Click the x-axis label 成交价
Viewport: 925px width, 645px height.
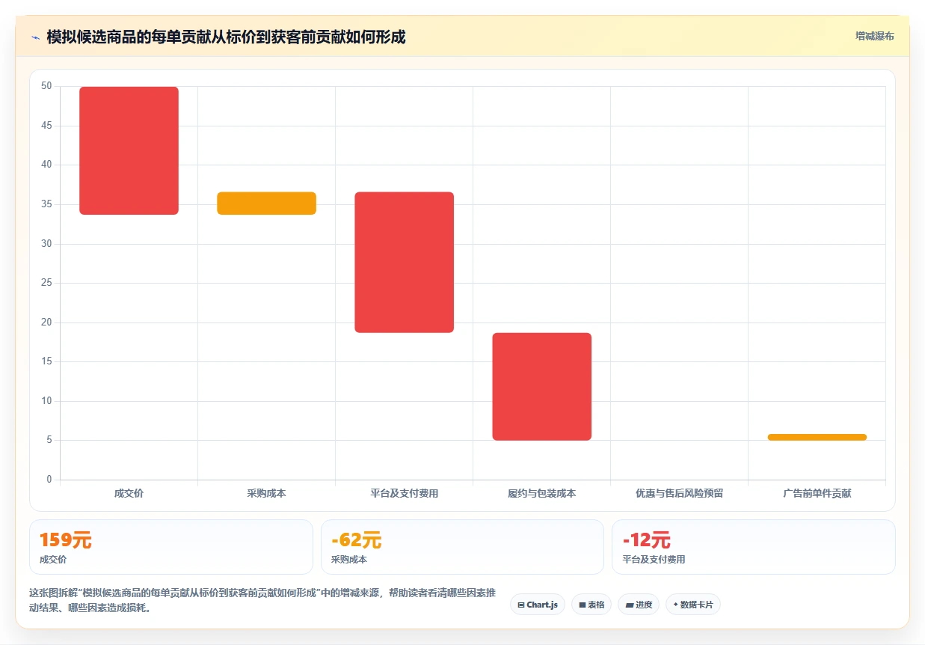129,494
